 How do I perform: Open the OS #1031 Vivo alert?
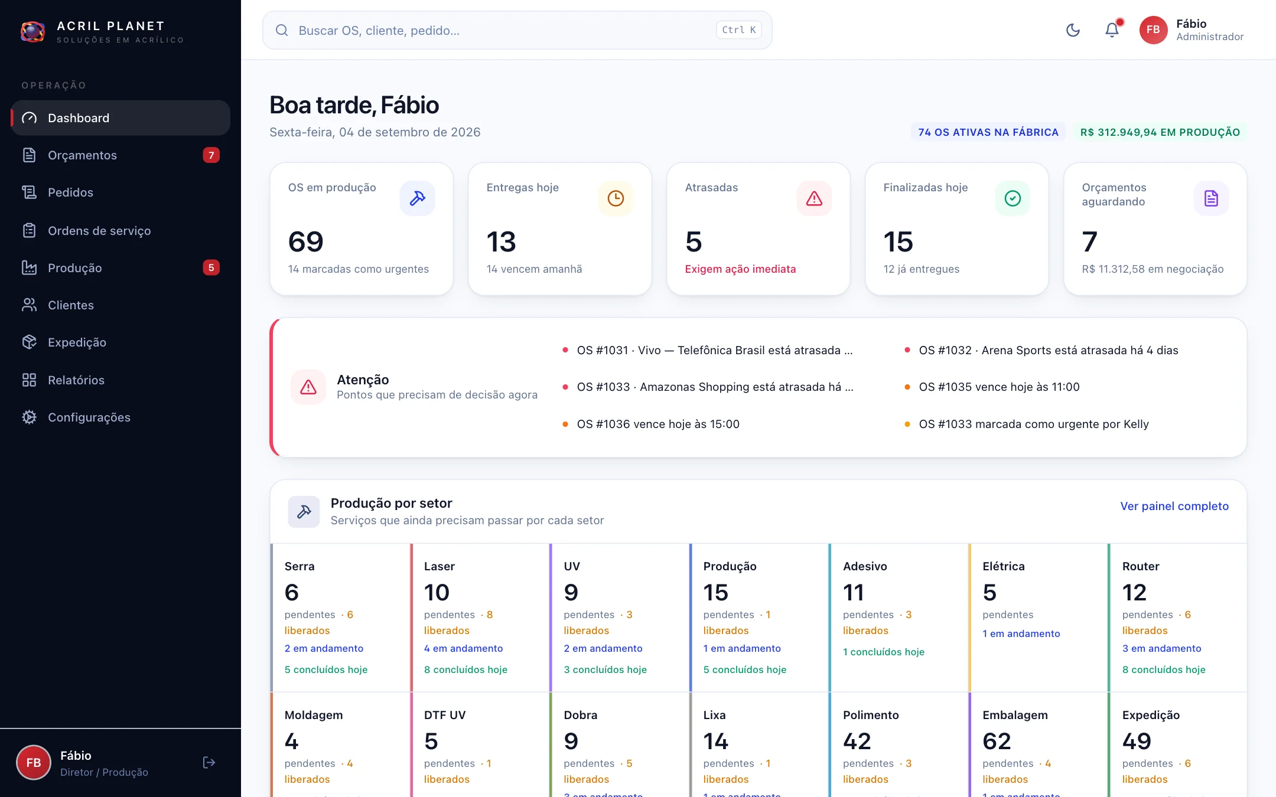pos(715,350)
